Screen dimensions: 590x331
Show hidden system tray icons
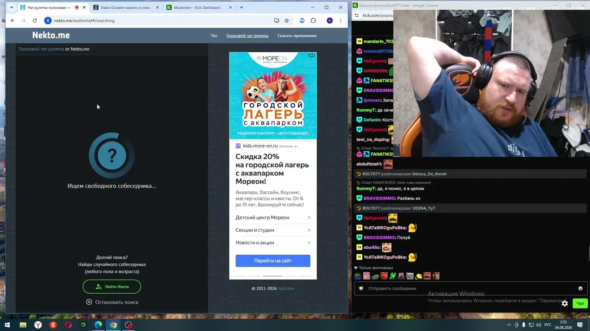tap(509, 325)
